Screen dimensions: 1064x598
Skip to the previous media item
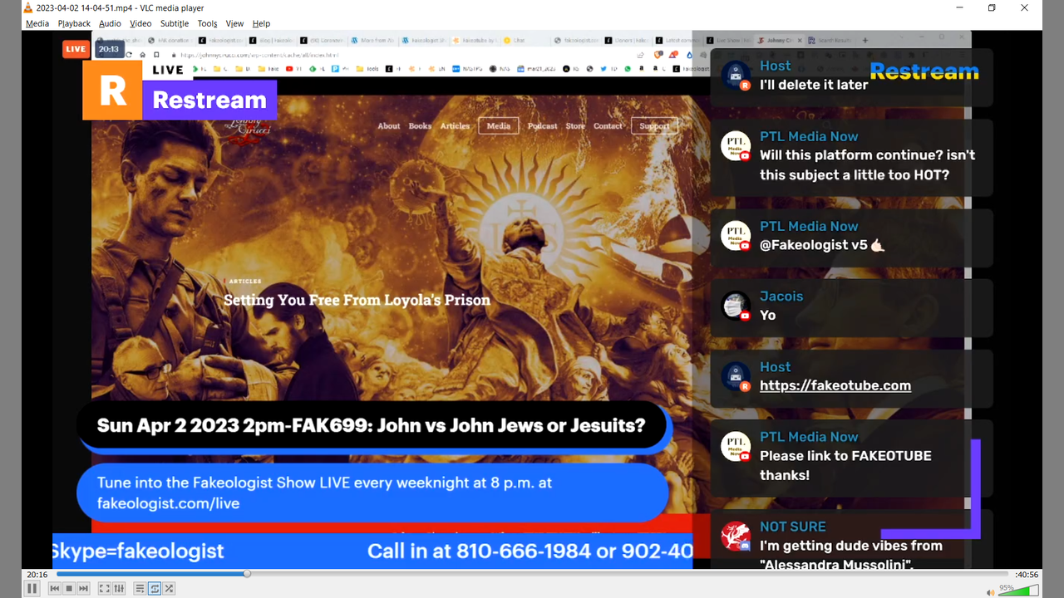coord(55,589)
